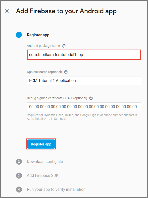Collapse the Register app step heading
Viewport: 148px width, 198px height.
[38, 35]
